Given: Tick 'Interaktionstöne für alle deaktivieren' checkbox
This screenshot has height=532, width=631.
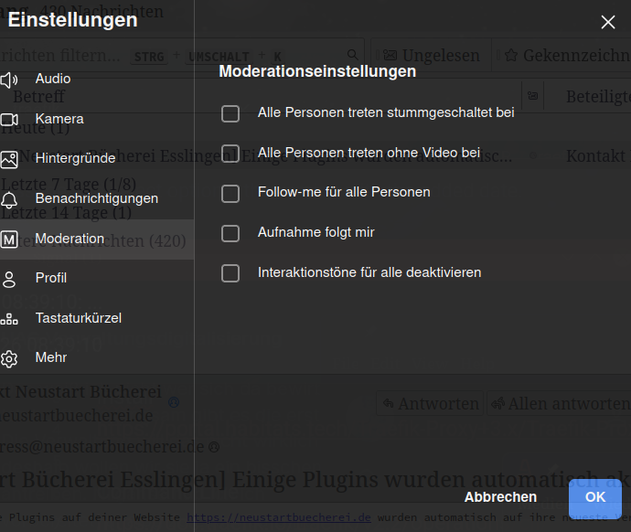Looking at the screenshot, I should point(230,273).
